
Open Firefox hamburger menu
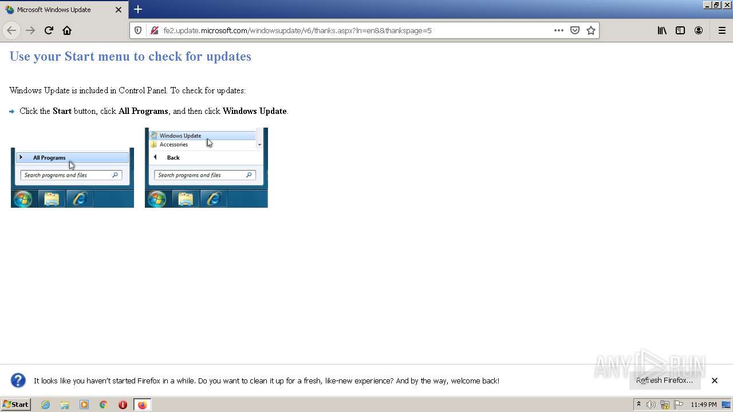(722, 30)
